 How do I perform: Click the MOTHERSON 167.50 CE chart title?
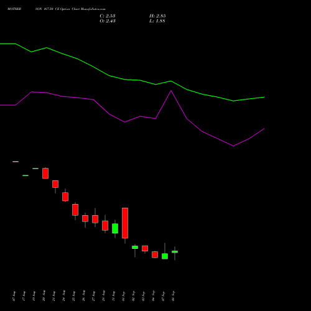[x=57, y=9]
